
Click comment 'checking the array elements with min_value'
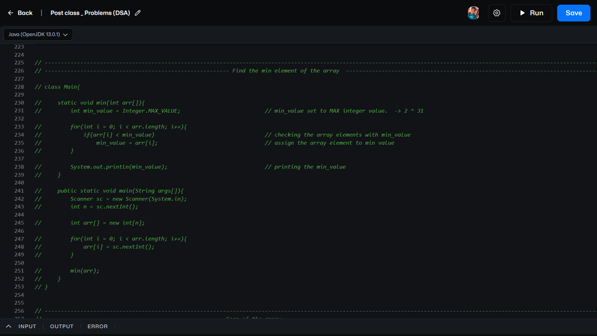point(342,134)
